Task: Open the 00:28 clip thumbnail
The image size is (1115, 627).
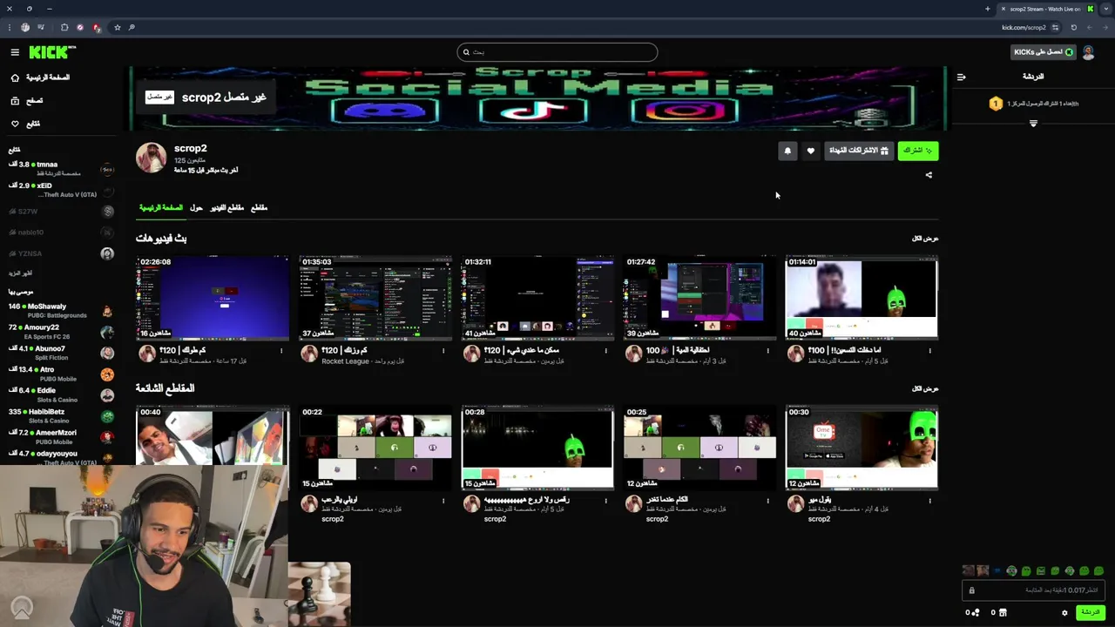Action: tap(537, 447)
